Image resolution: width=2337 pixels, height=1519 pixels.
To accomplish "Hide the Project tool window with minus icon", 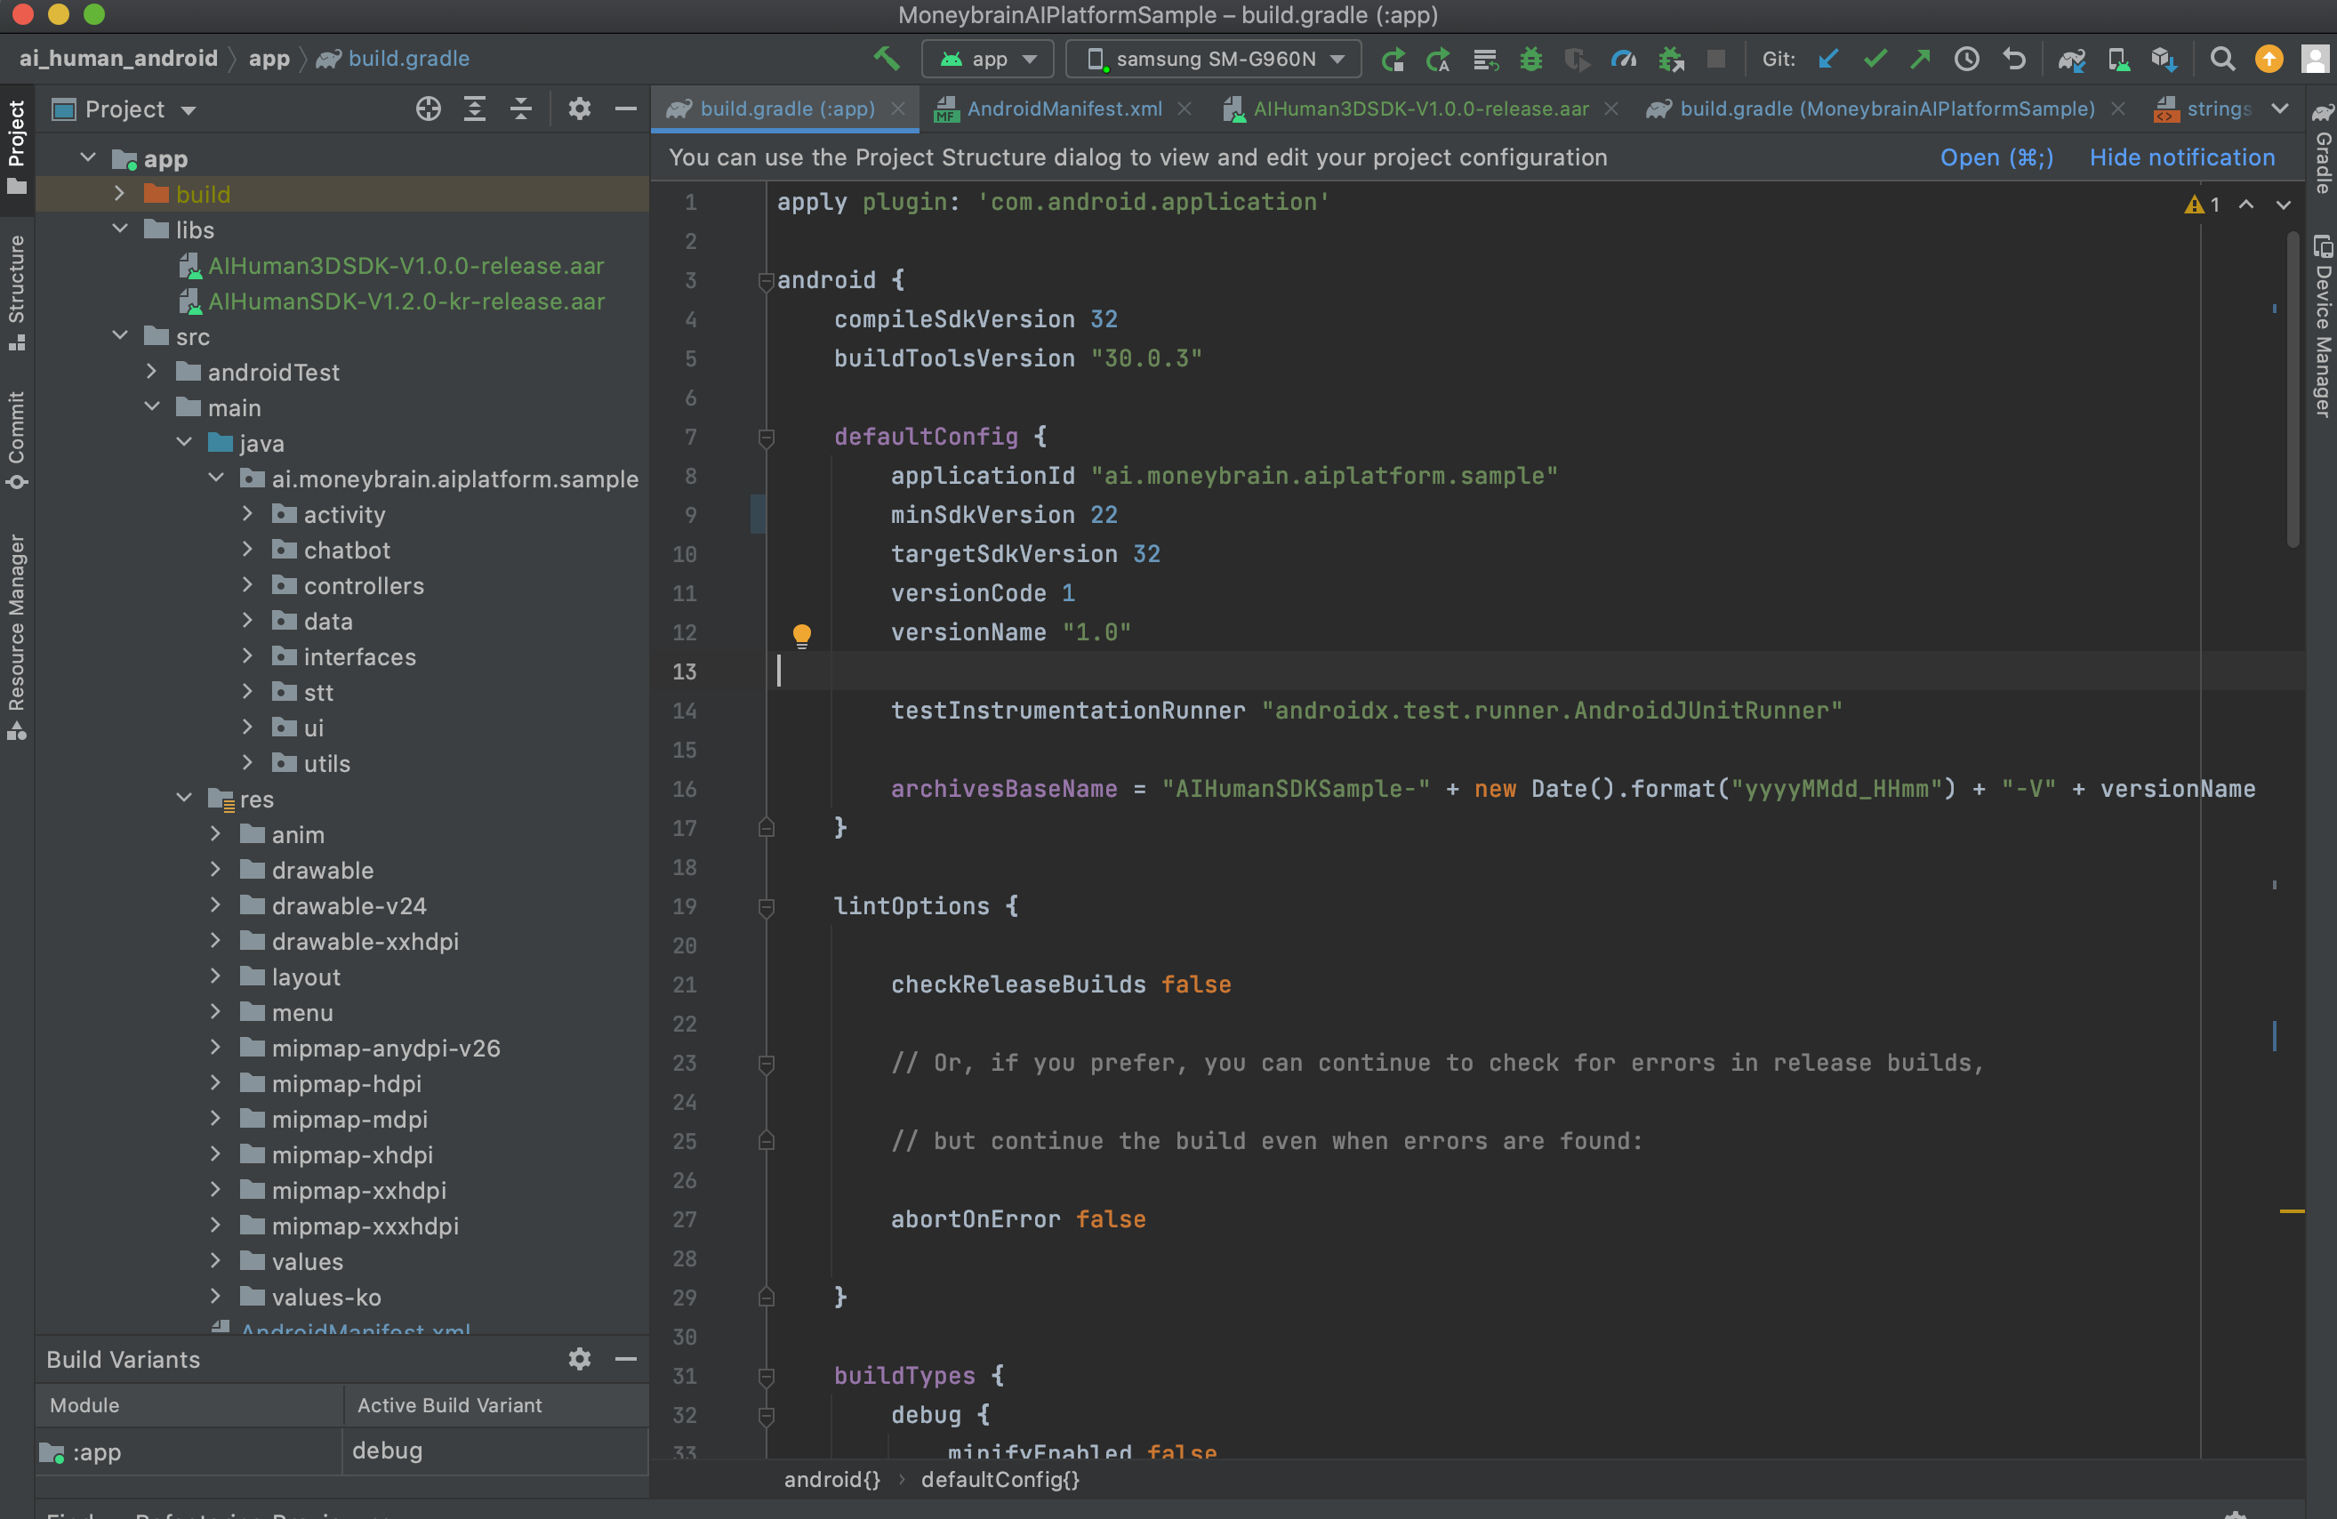I will (x=625, y=109).
